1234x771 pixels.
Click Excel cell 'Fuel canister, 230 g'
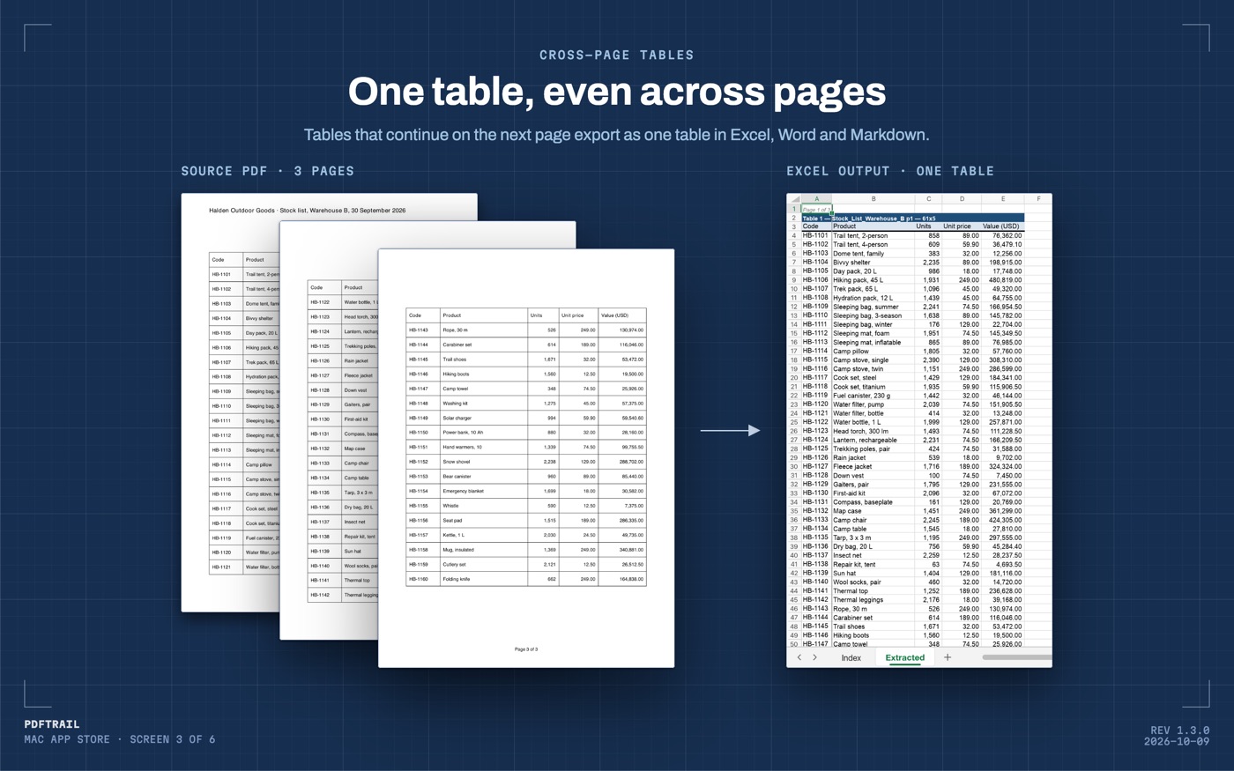873,396
